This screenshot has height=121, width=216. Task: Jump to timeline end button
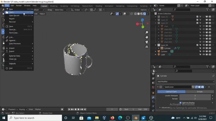point(85,109)
